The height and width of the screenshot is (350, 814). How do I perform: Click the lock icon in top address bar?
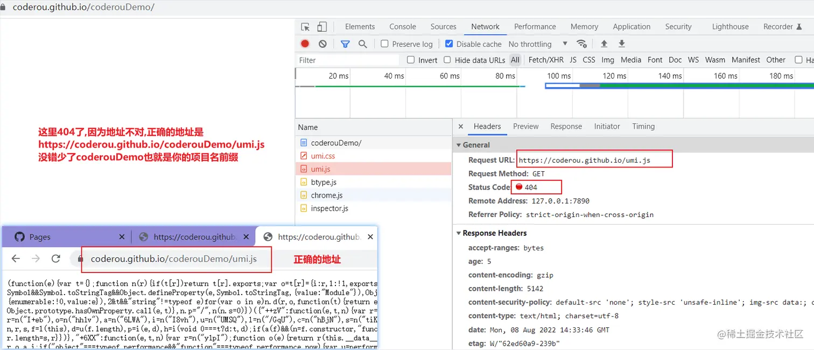coord(4,8)
